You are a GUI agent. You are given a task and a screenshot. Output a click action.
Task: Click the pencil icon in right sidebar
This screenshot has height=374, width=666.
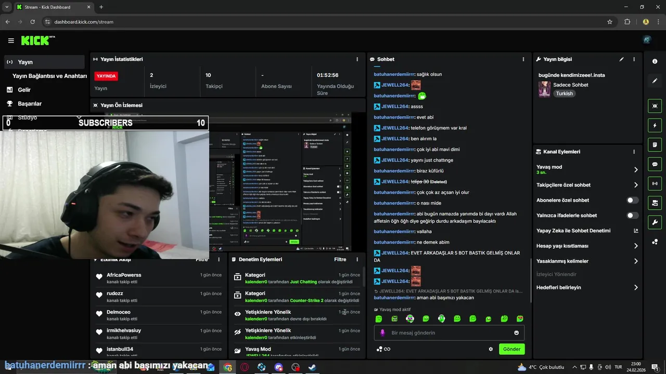pyautogui.click(x=655, y=81)
